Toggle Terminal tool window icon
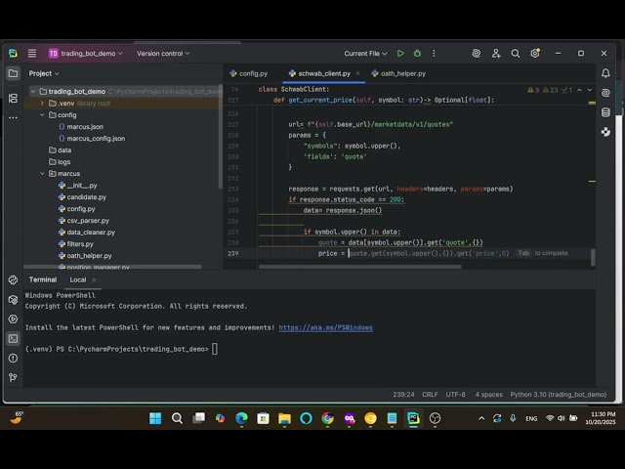Viewport: 625px width, 469px height. coord(13,339)
